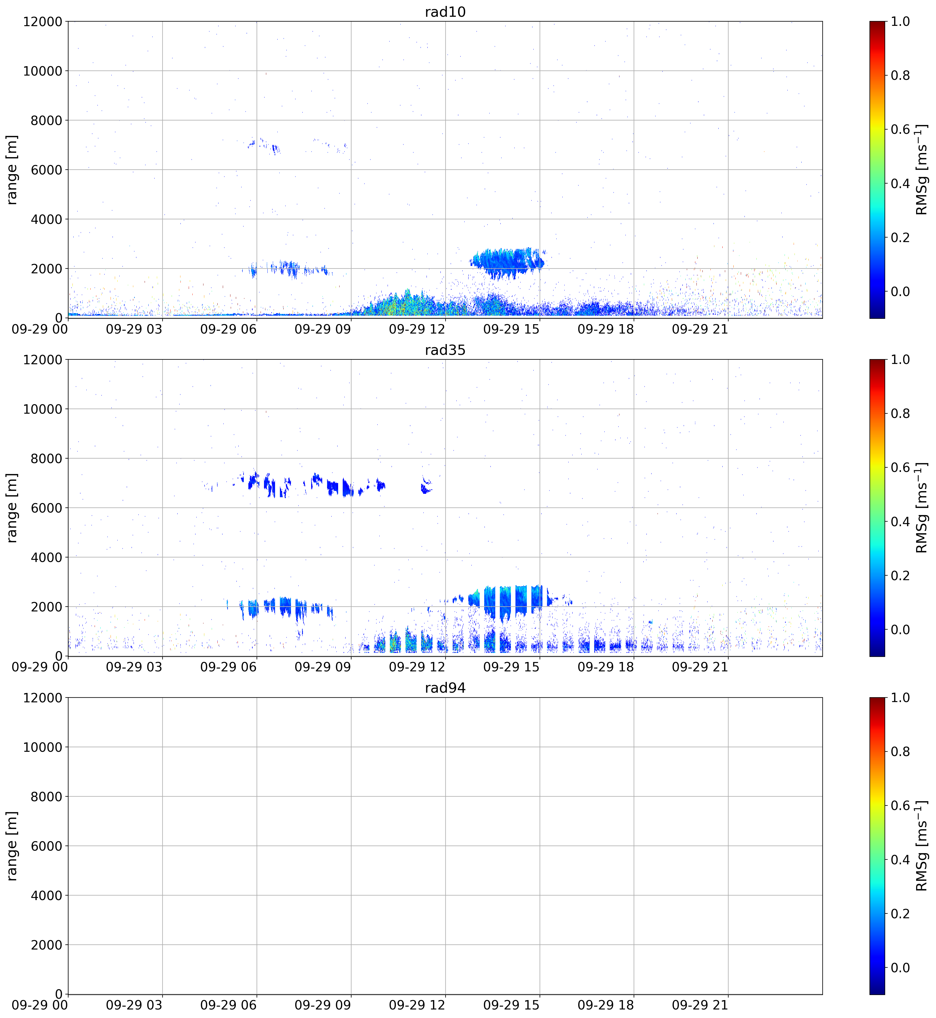The width and height of the screenshot is (936, 1018).
Task: Click the '09-29 12' time tick under rad10
Action: pos(417,329)
